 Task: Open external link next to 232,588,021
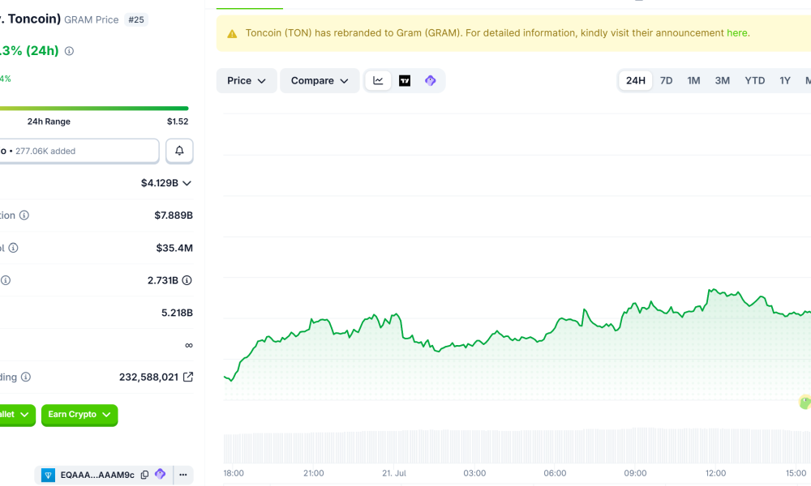[188, 377]
